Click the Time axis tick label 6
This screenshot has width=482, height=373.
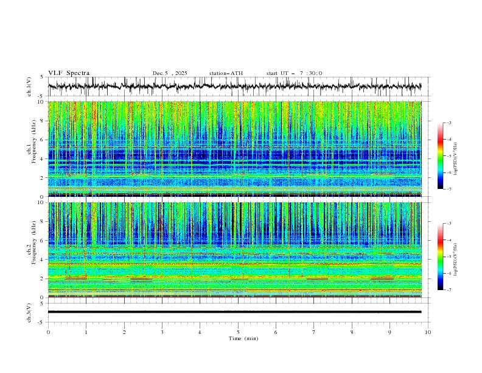click(x=276, y=332)
